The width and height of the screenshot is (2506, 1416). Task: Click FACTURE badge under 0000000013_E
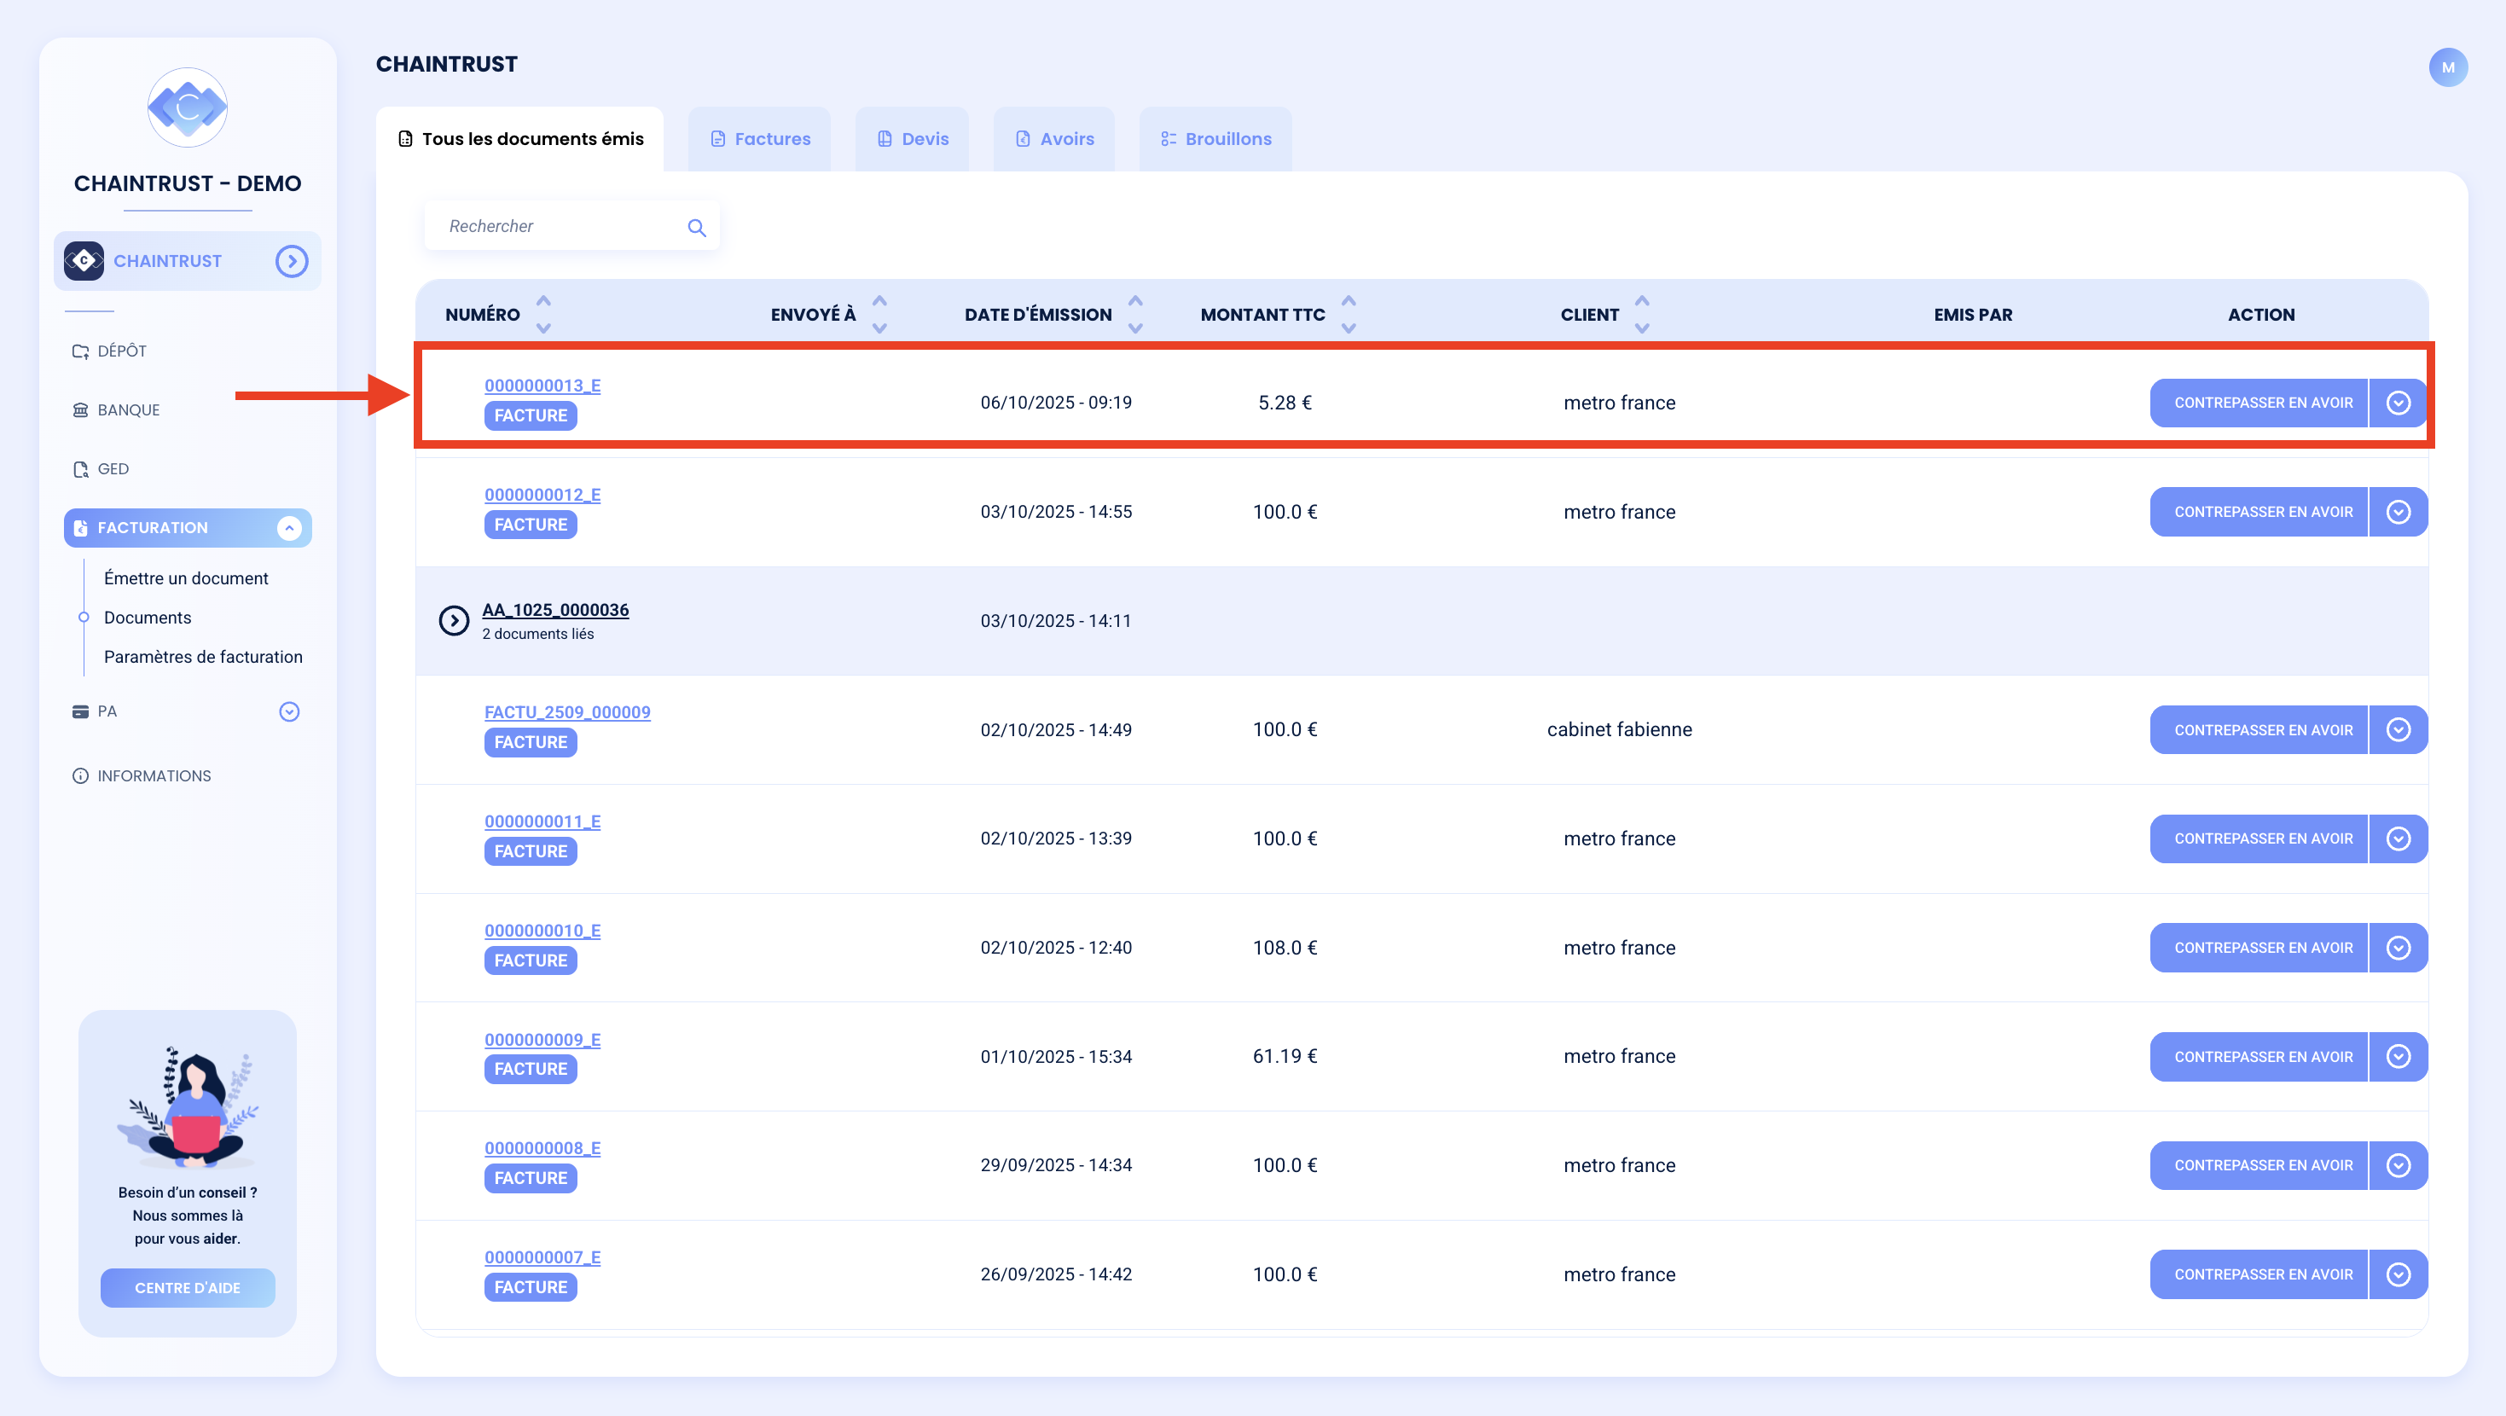531,415
